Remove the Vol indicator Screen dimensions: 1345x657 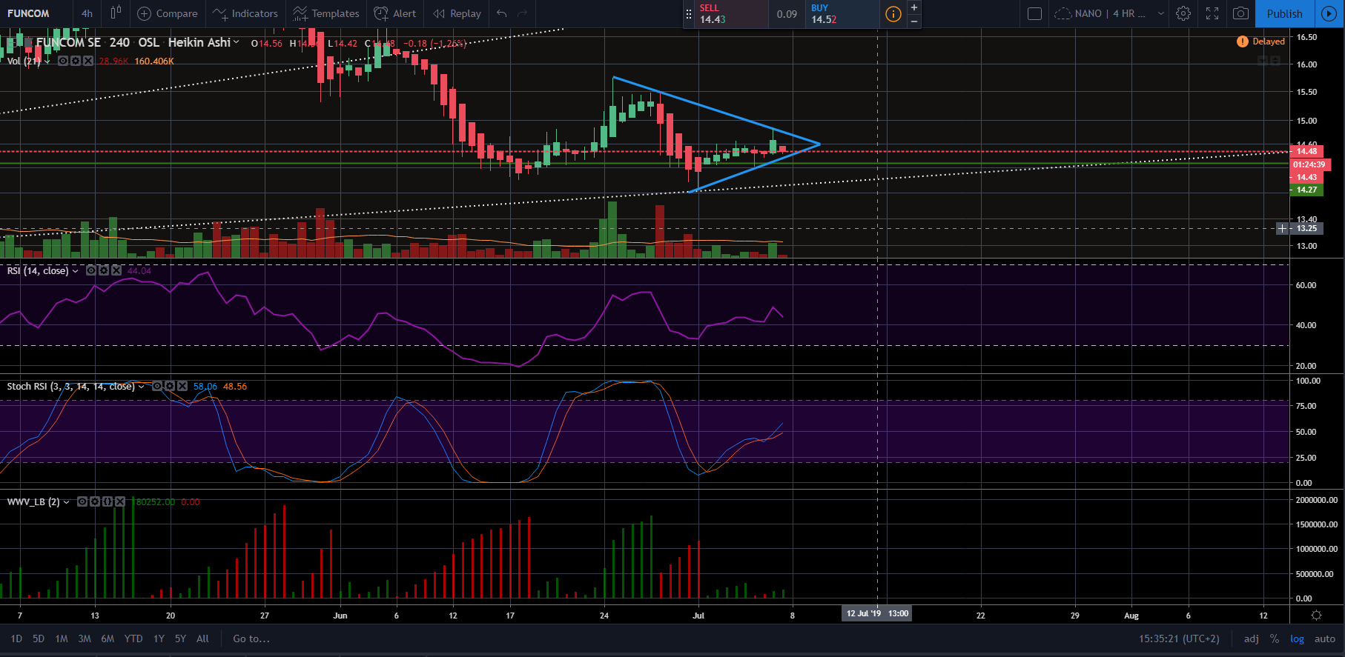[x=88, y=61]
